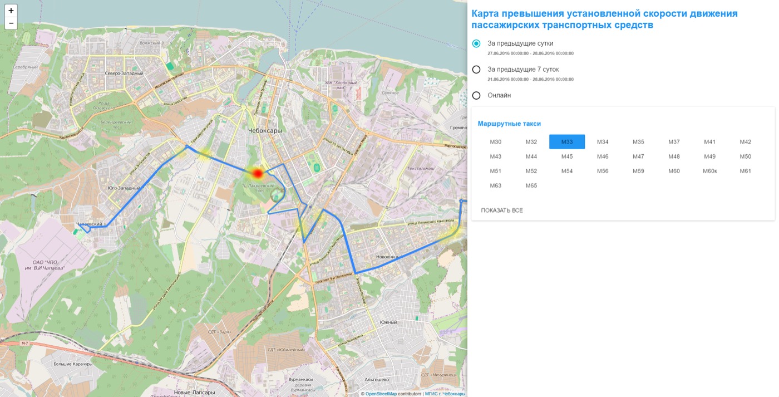Select route M42
This screenshot has height=397, width=779.
pos(746,142)
